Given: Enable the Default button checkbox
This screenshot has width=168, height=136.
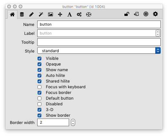Looking at the screenshot, I should [39, 98].
